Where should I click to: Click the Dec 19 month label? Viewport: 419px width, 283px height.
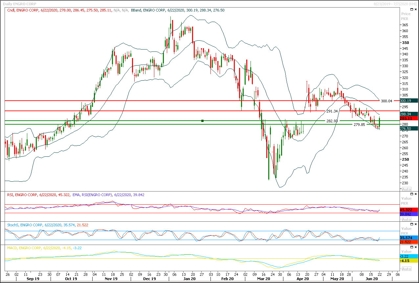click(149, 279)
